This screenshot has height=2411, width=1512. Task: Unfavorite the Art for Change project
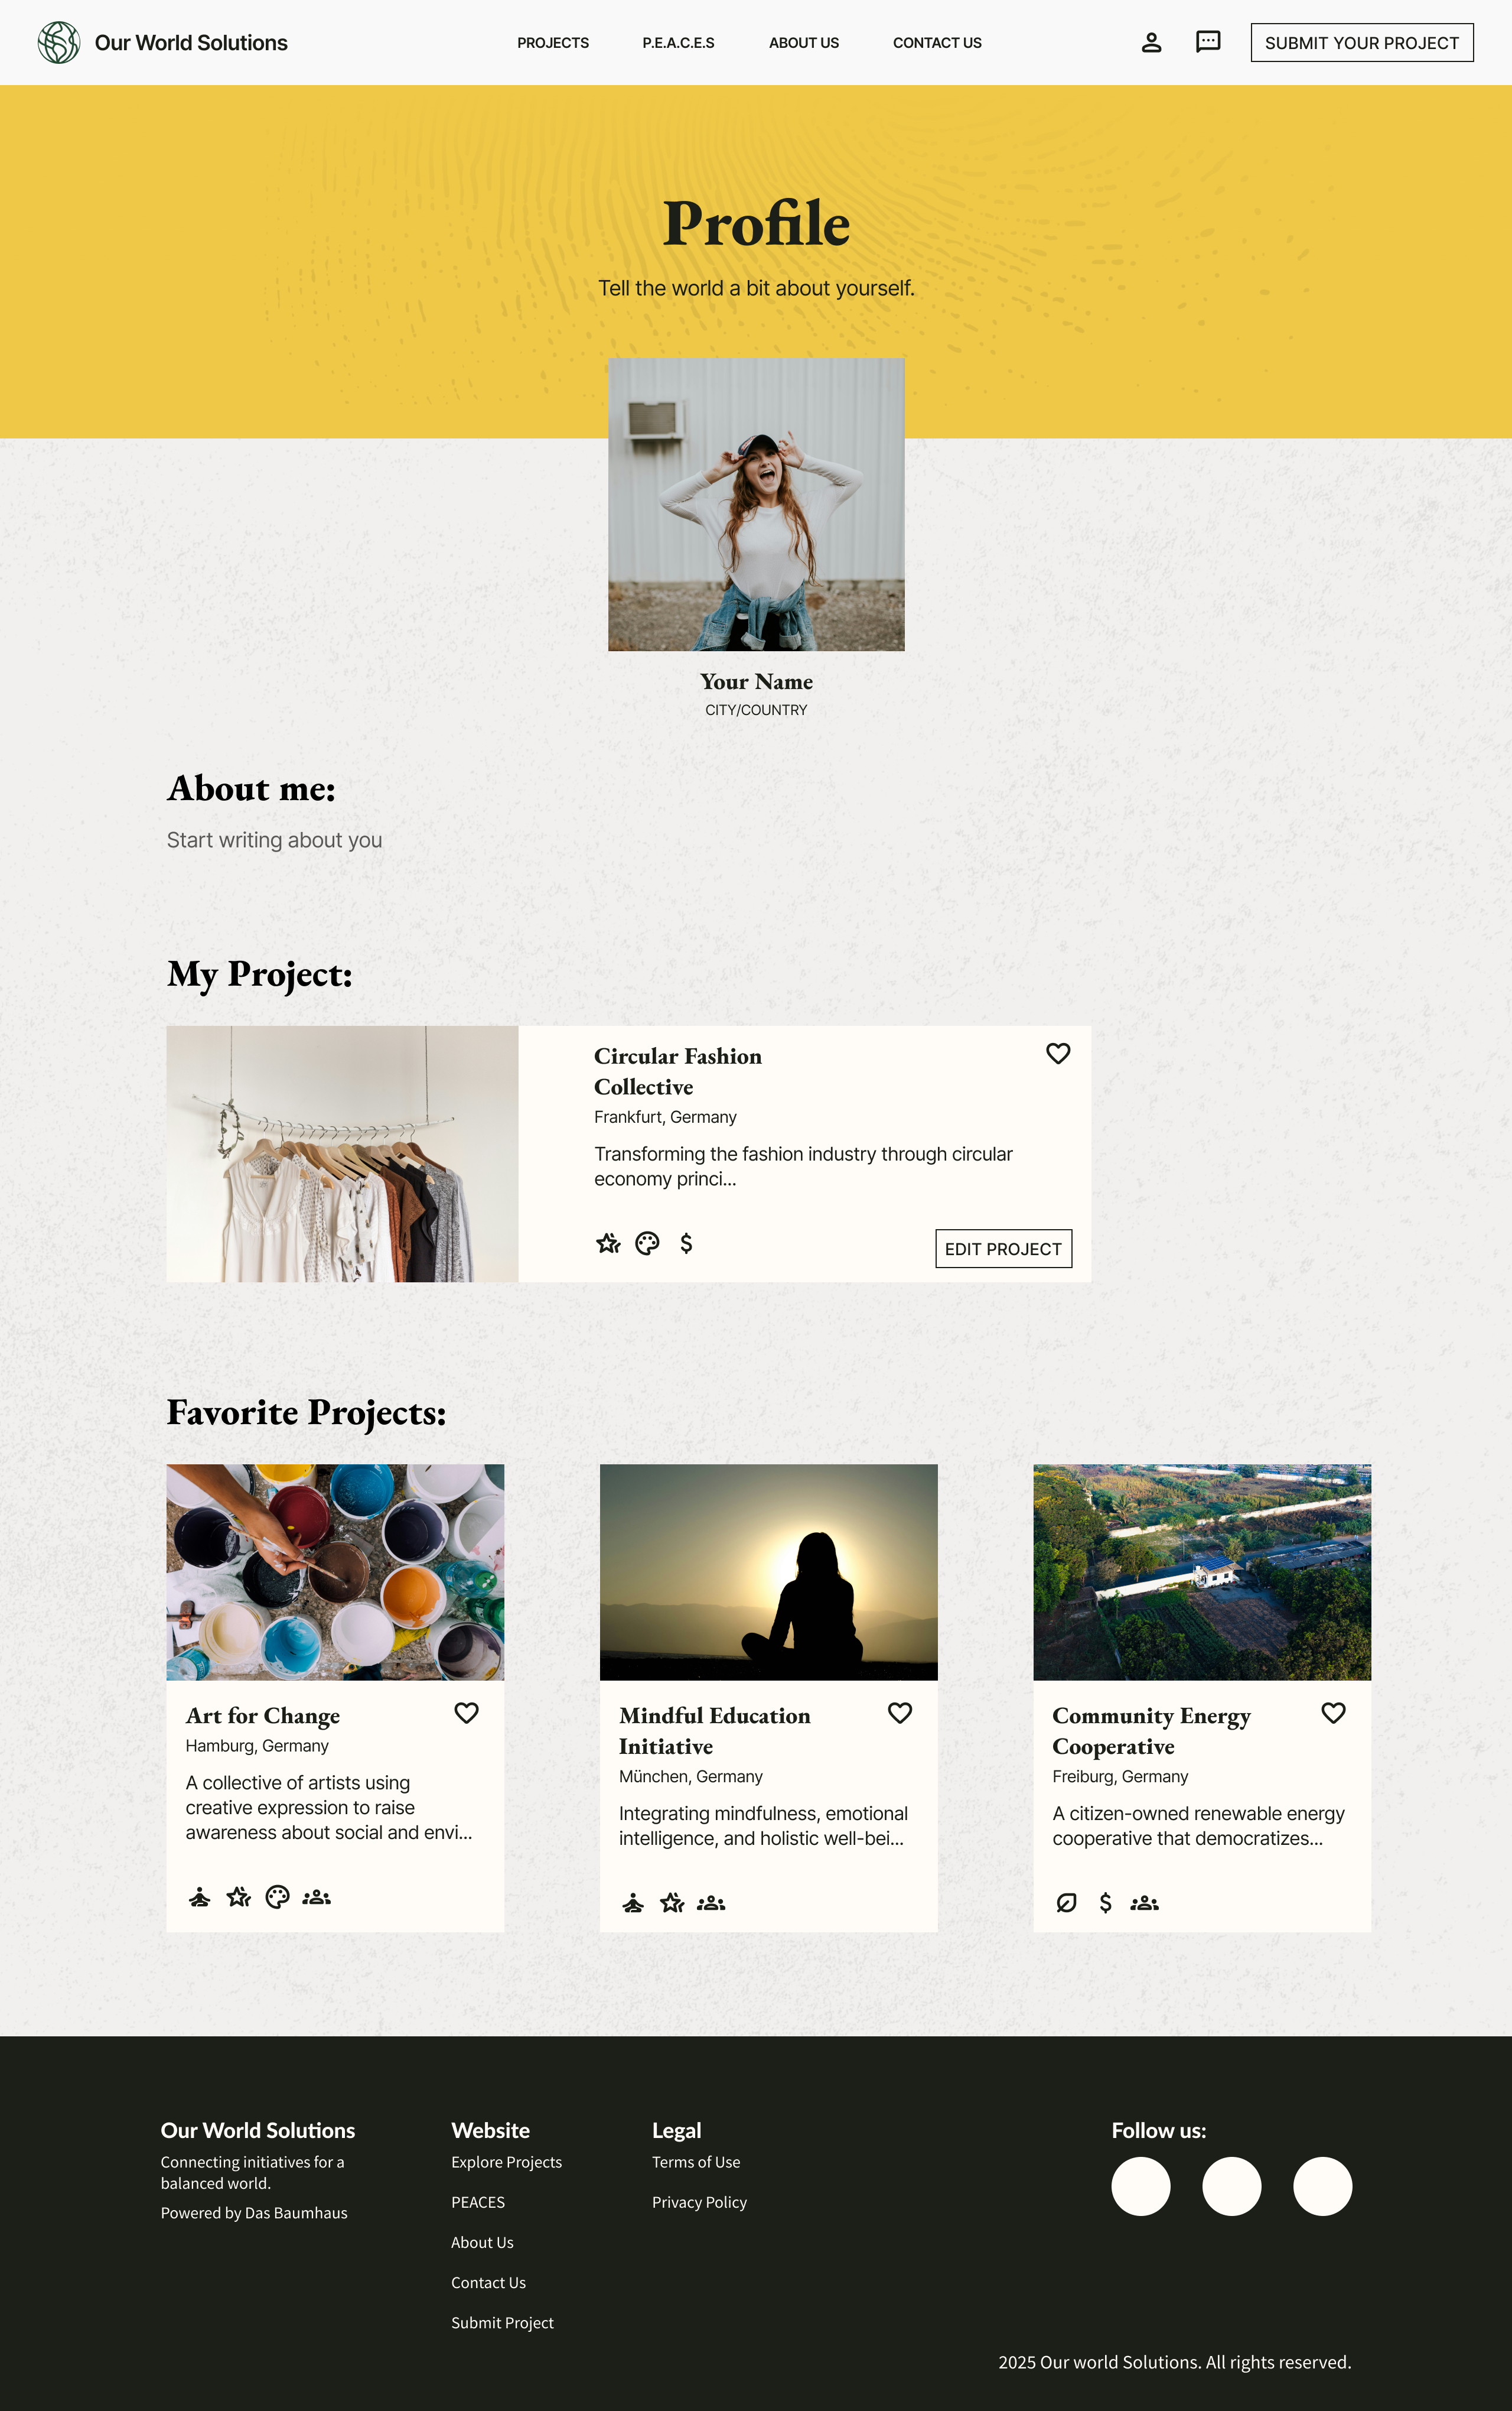[466, 1713]
